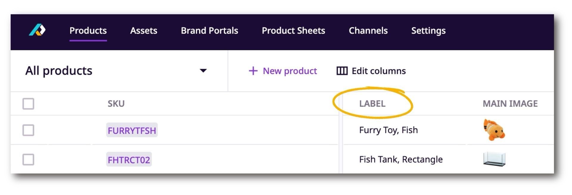Open the clownfish toy main image
Viewport: 572px width, 195px height.
[494, 130]
